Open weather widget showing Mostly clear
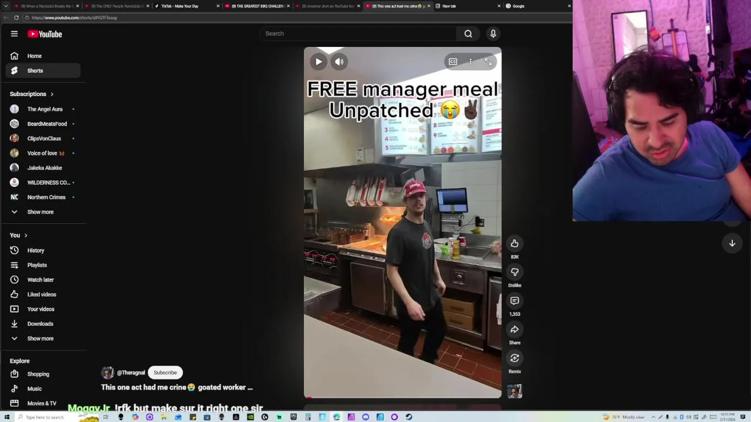Screen dimensions: 751x422 click(x=624, y=417)
